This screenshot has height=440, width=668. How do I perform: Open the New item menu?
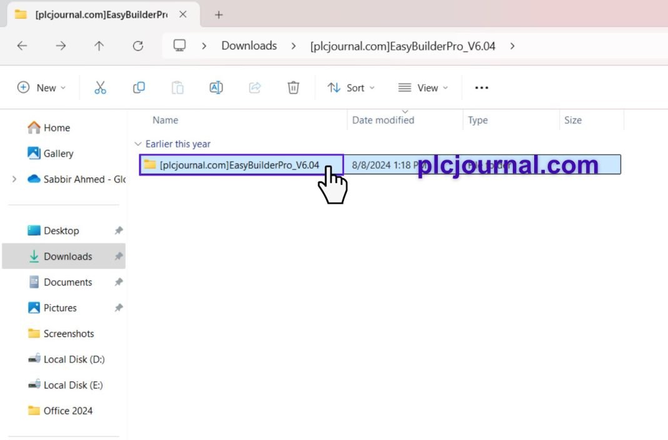(42, 87)
